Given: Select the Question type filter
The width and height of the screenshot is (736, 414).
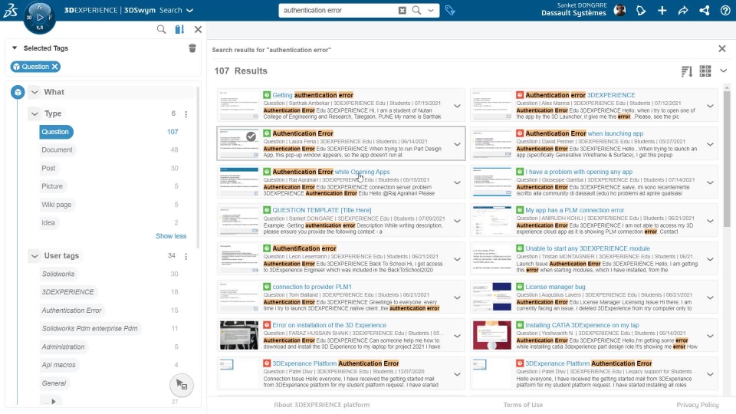Looking at the screenshot, I should [x=55, y=132].
